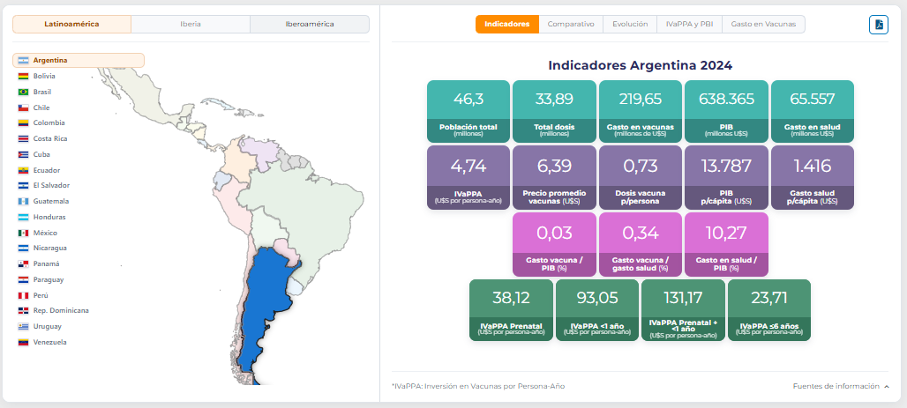Screen dimensions: 907x408
Task: Click the Uruguay flag icon
Action: click(23, 327)
